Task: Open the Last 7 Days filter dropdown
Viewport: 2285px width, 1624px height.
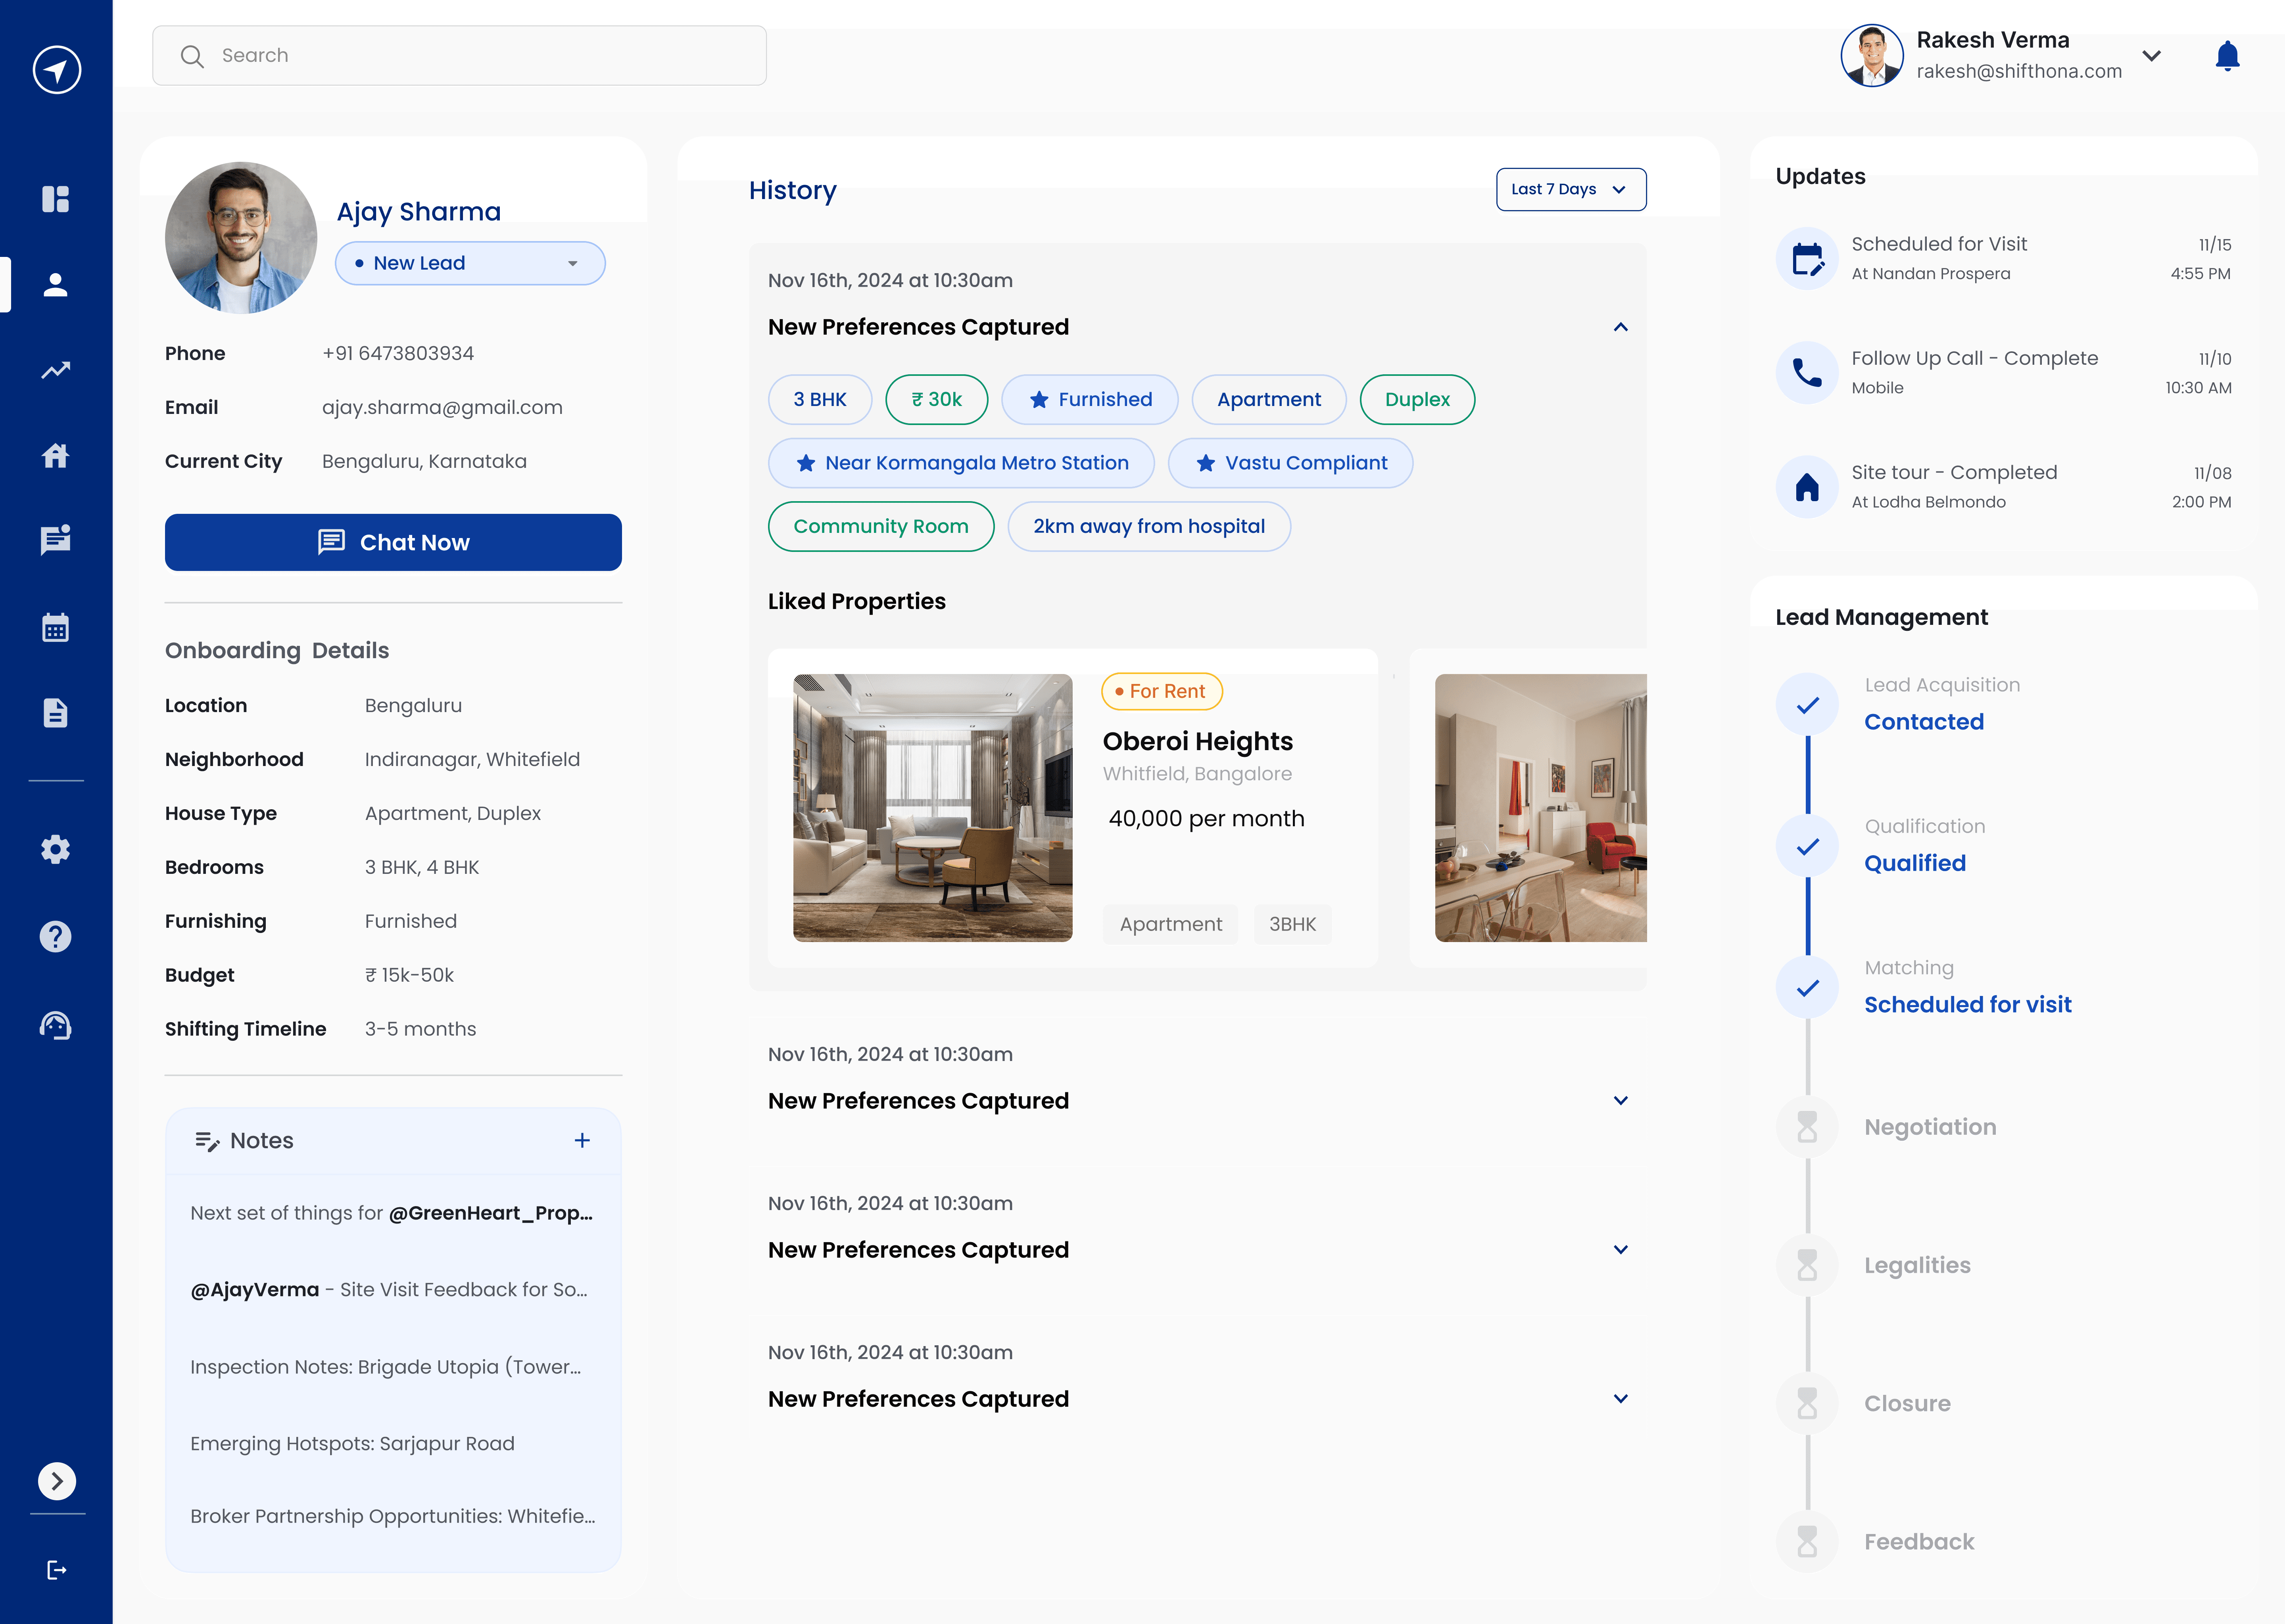Action: pos(1570,189)
